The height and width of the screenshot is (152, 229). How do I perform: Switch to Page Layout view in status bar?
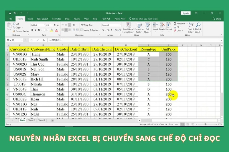[188, 124]
